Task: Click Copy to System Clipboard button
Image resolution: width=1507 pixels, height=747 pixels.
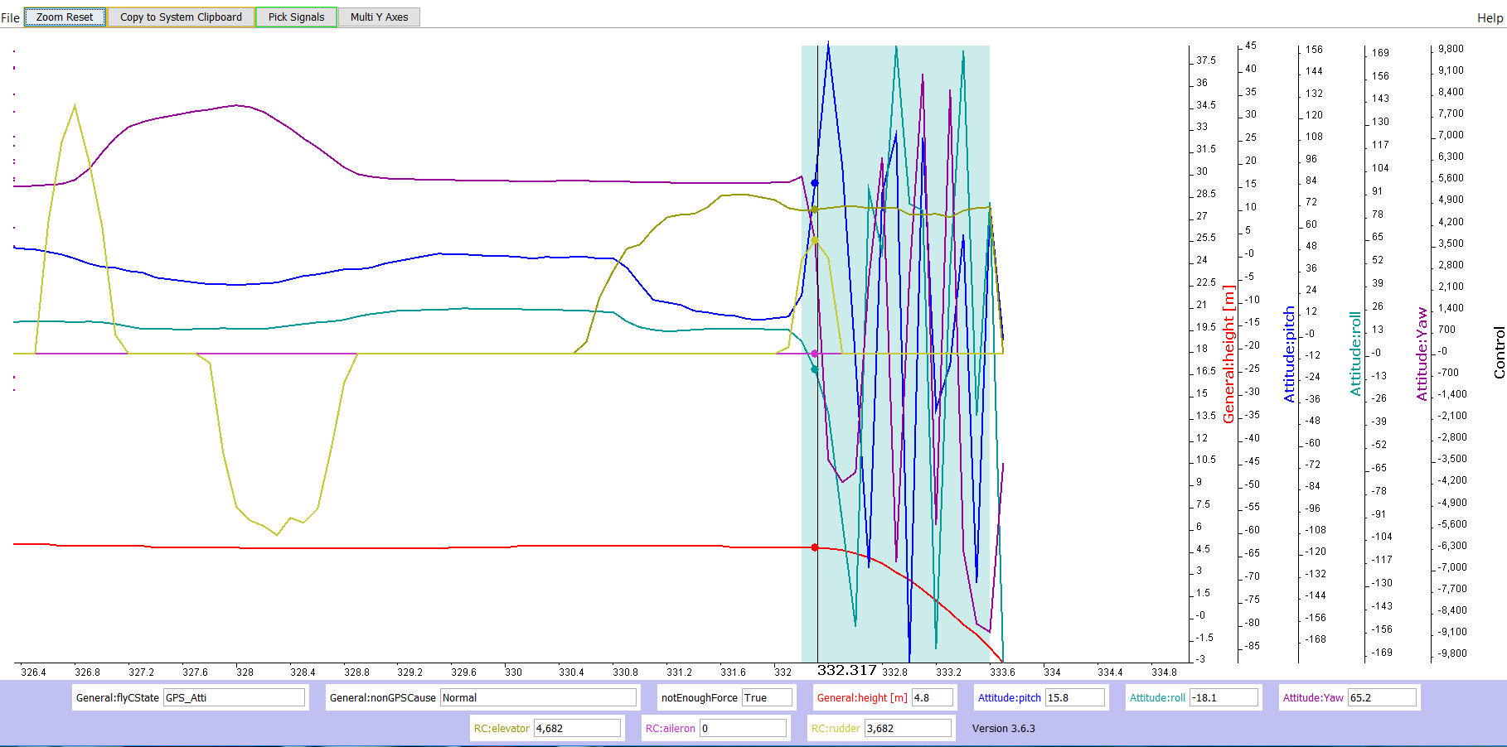Action: click(181, 17)
